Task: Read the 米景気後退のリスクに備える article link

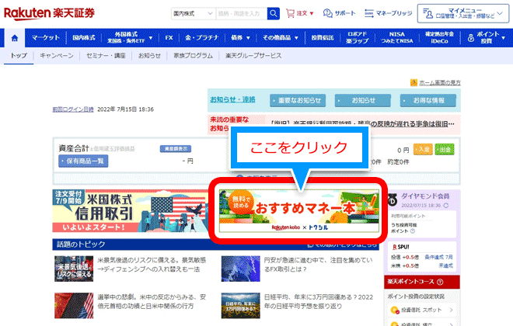Action: point(152,265)
